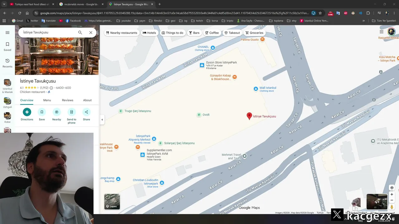Open the borsa bookmarks folder
This screenshot has height=224, width=399.
[x=212, y=21]
